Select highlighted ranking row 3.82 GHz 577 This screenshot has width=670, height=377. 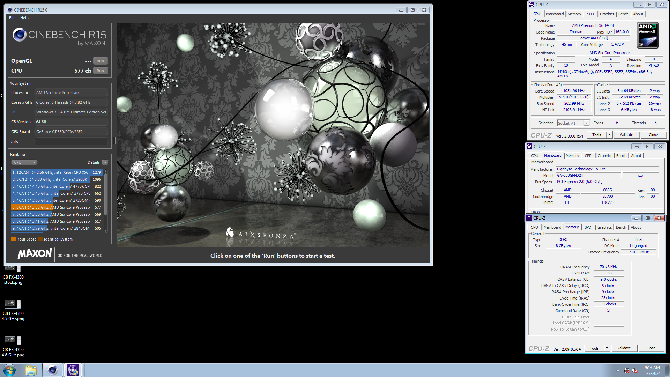[57, 207]
